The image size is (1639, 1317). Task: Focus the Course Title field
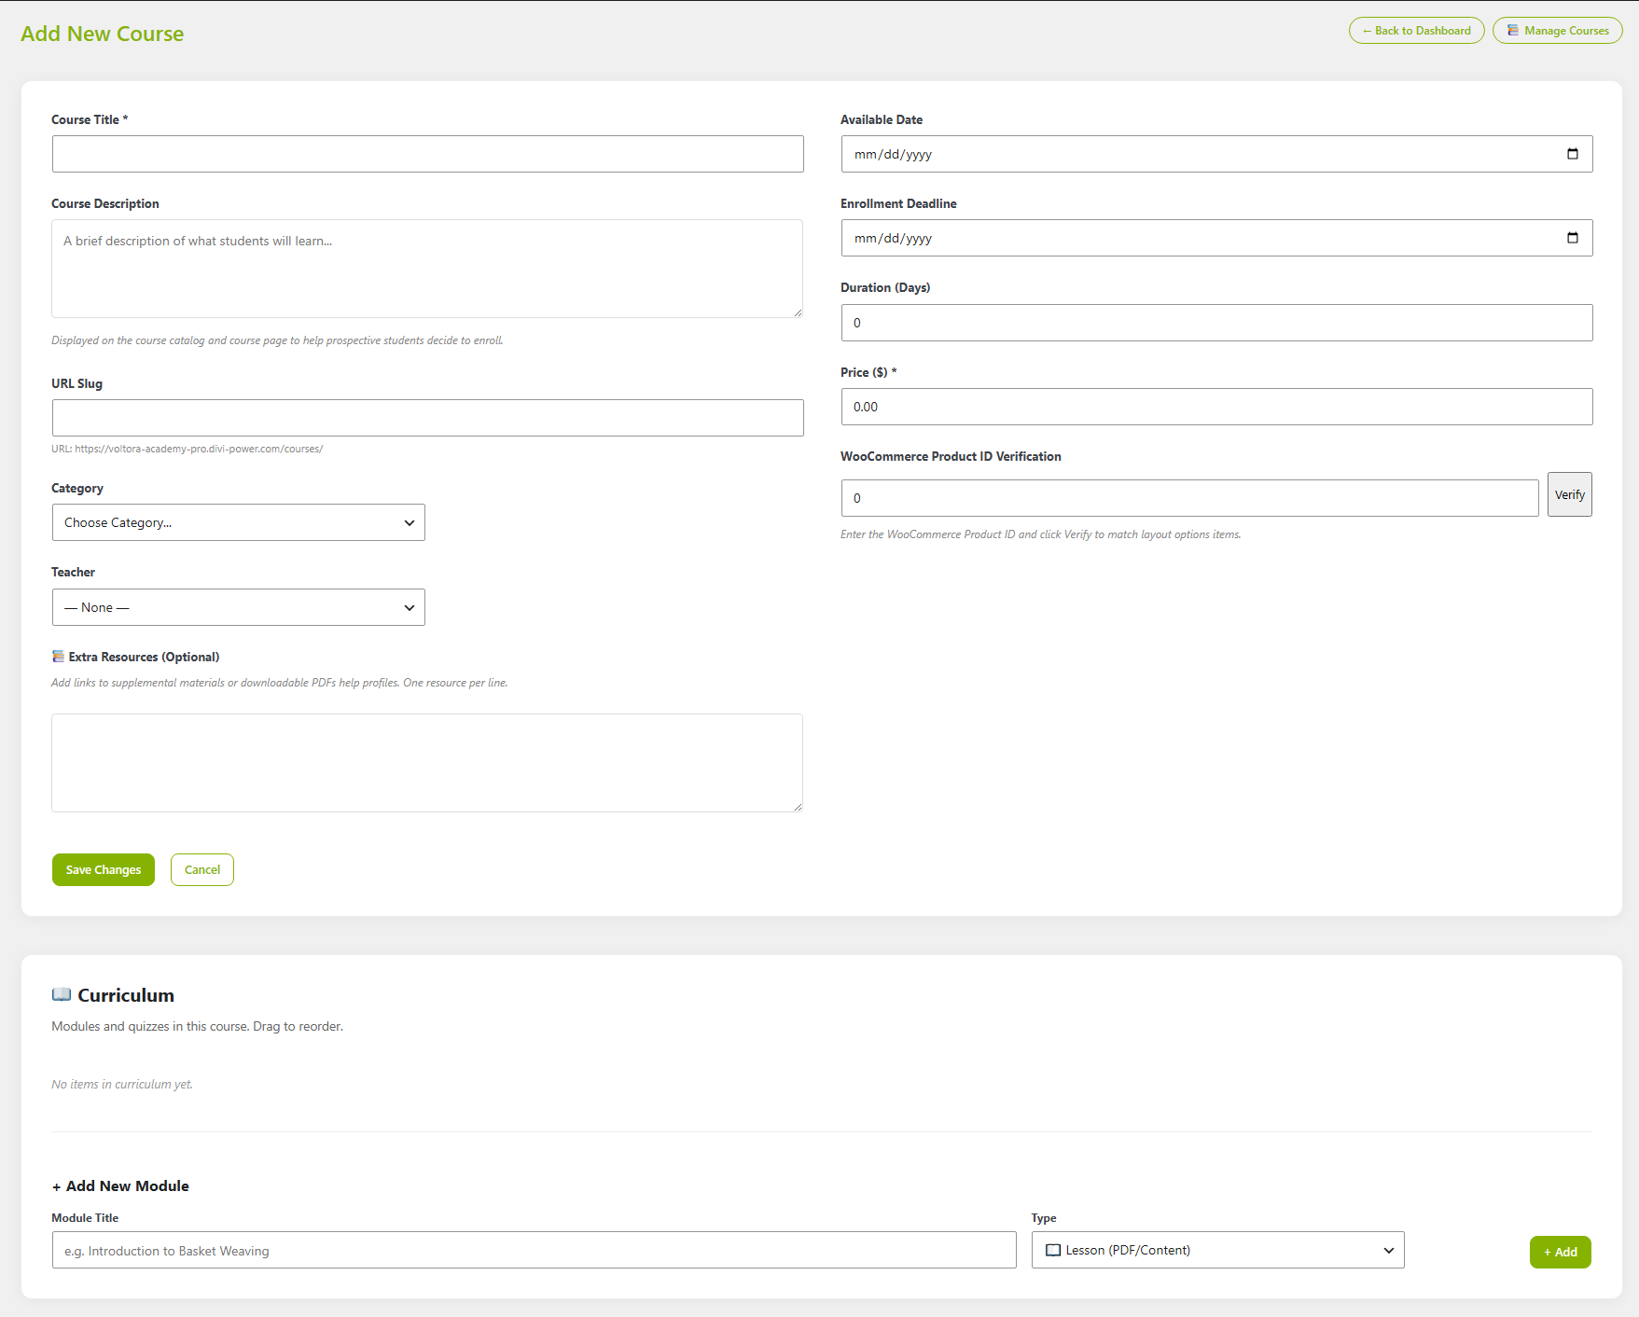coord(427,154)
